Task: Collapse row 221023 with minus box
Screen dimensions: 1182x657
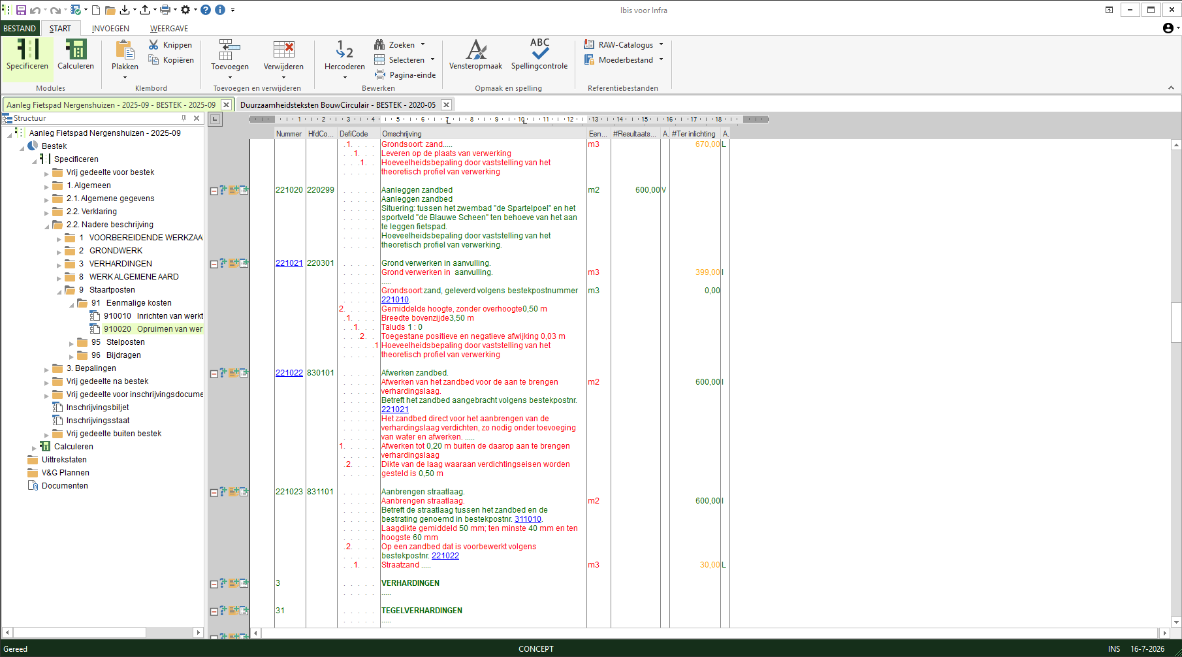Action: coord(214,493)
